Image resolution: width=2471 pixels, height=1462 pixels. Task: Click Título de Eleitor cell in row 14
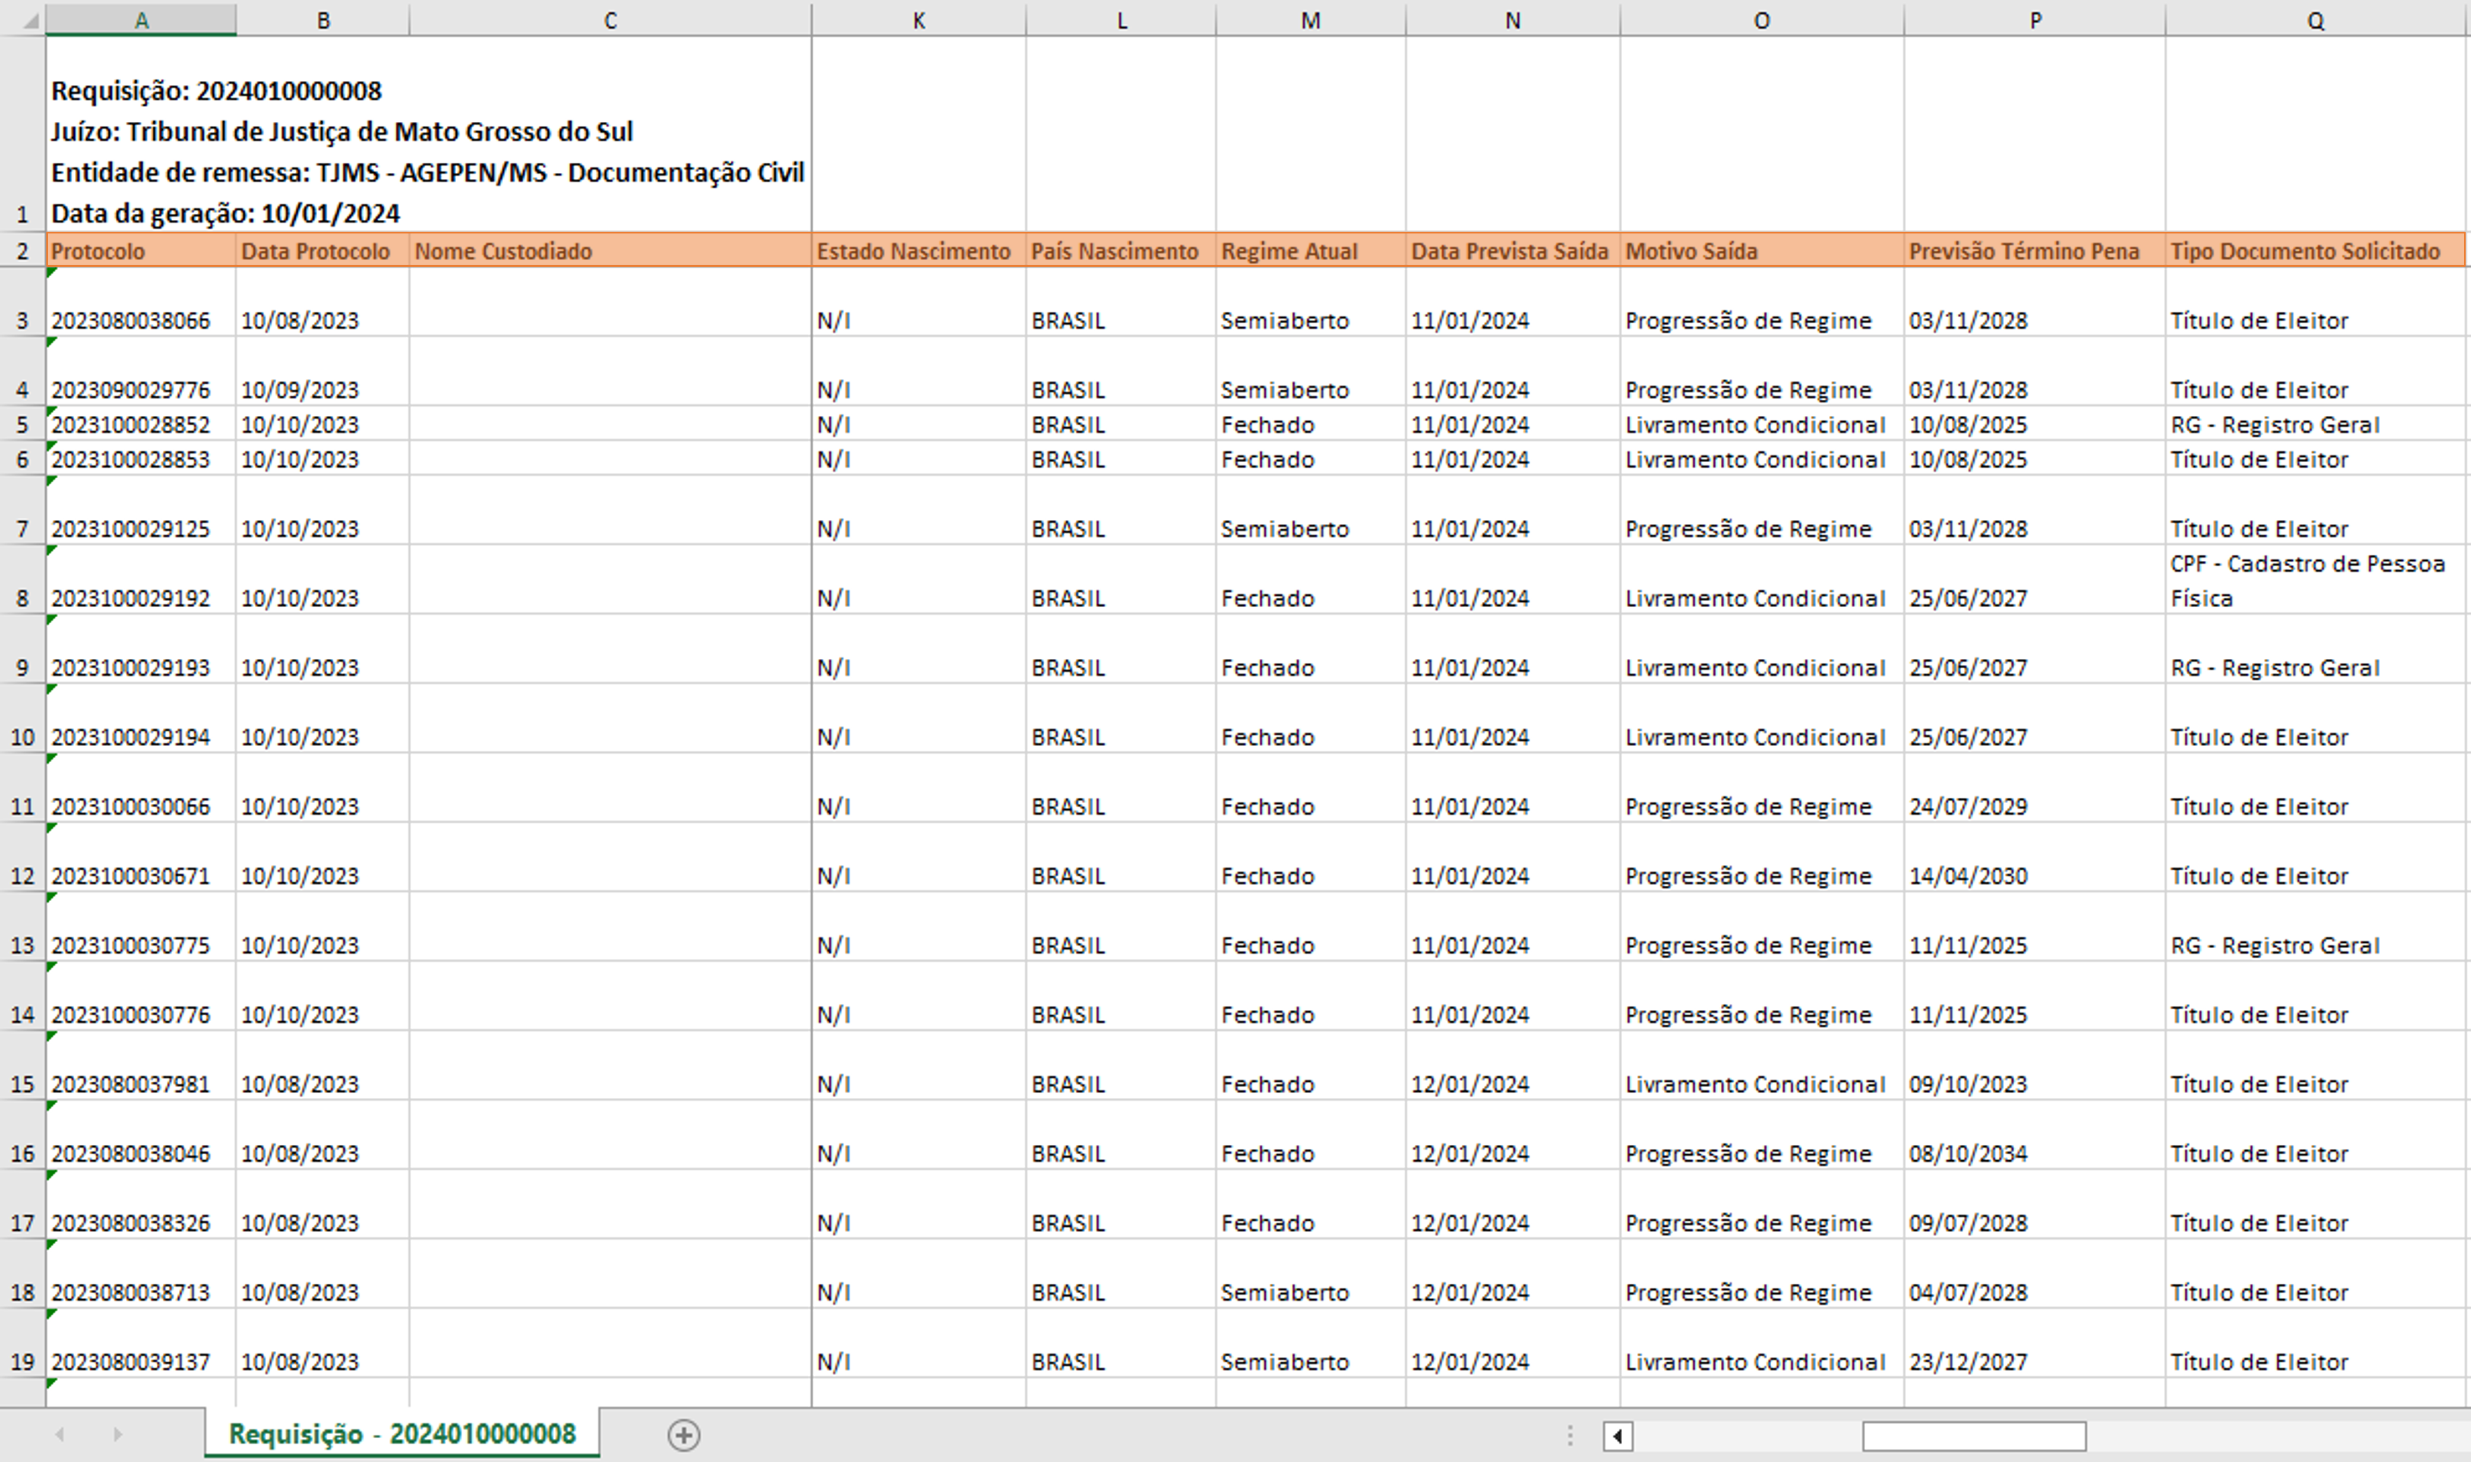click(x=2315, y=996)
